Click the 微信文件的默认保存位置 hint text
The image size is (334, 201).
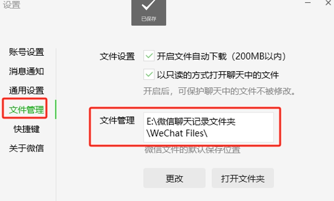tap(192, 150)
